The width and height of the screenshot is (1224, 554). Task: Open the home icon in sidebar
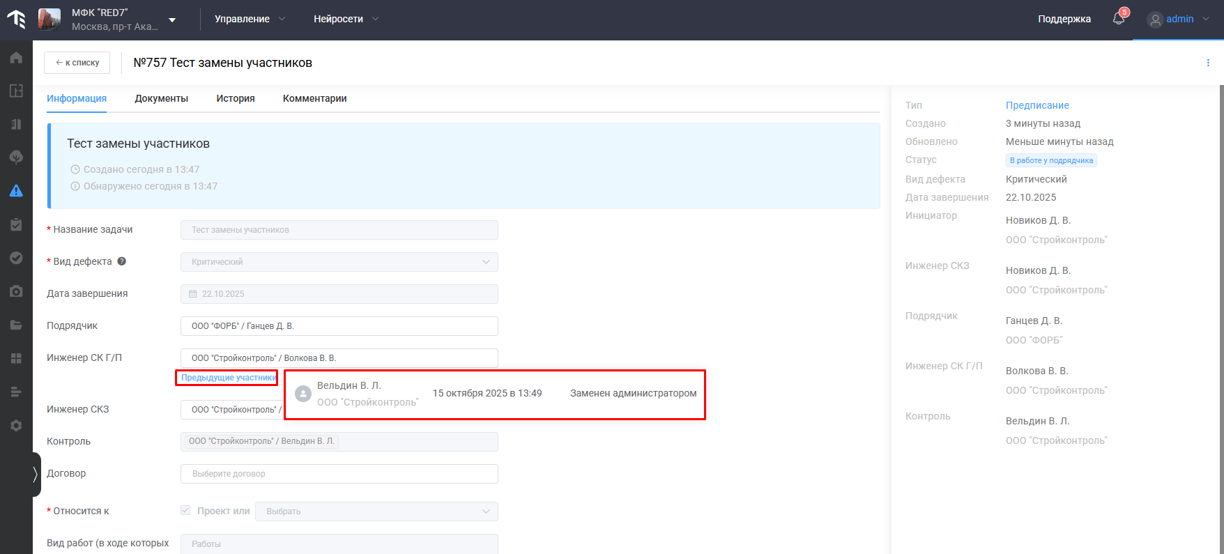coord(16,58)
